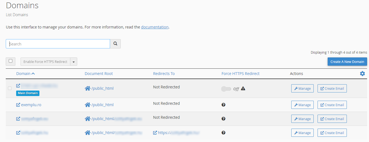Screen dimensions: 369x142
Task: Click the Actions column header
Action: coord(296,74)
